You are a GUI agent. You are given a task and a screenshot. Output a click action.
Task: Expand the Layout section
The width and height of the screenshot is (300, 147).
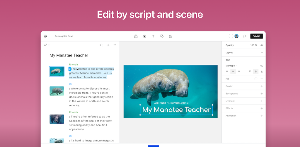tap(262, 53)
